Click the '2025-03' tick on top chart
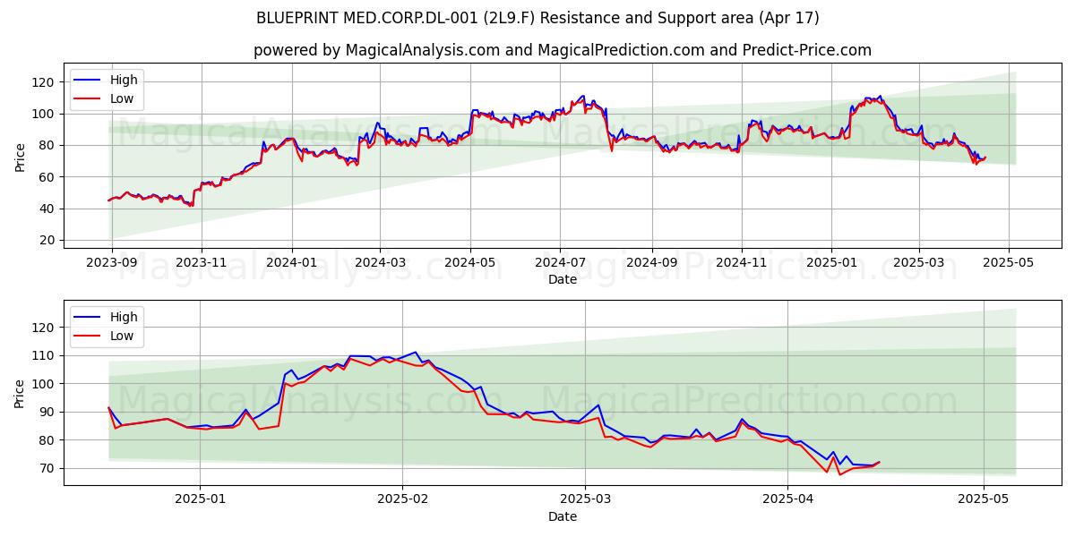The image size is (1075, 537). pyautogui.click(x=918, y=262)
